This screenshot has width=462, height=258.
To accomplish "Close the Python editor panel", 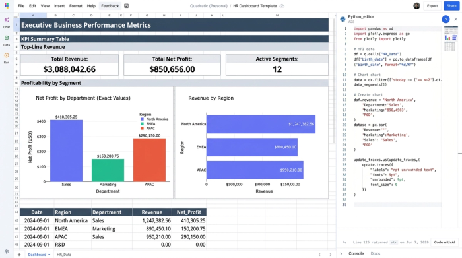I will pos(456,19).
